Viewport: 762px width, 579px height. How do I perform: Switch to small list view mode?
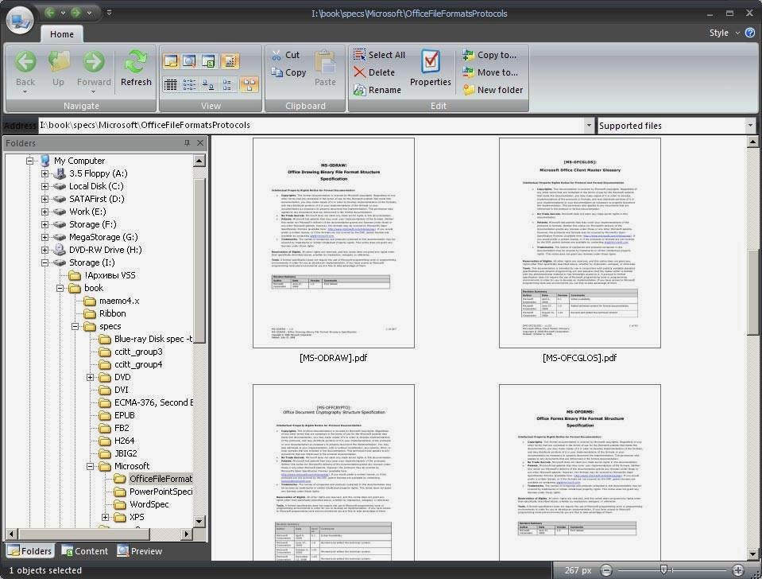point(190,84)
